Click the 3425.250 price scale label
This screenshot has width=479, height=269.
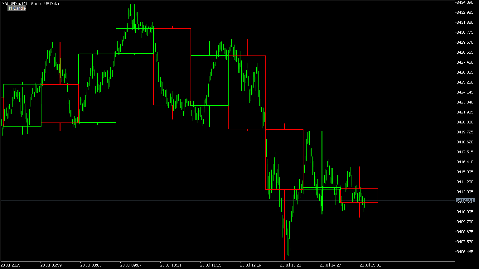coord(465,82)
